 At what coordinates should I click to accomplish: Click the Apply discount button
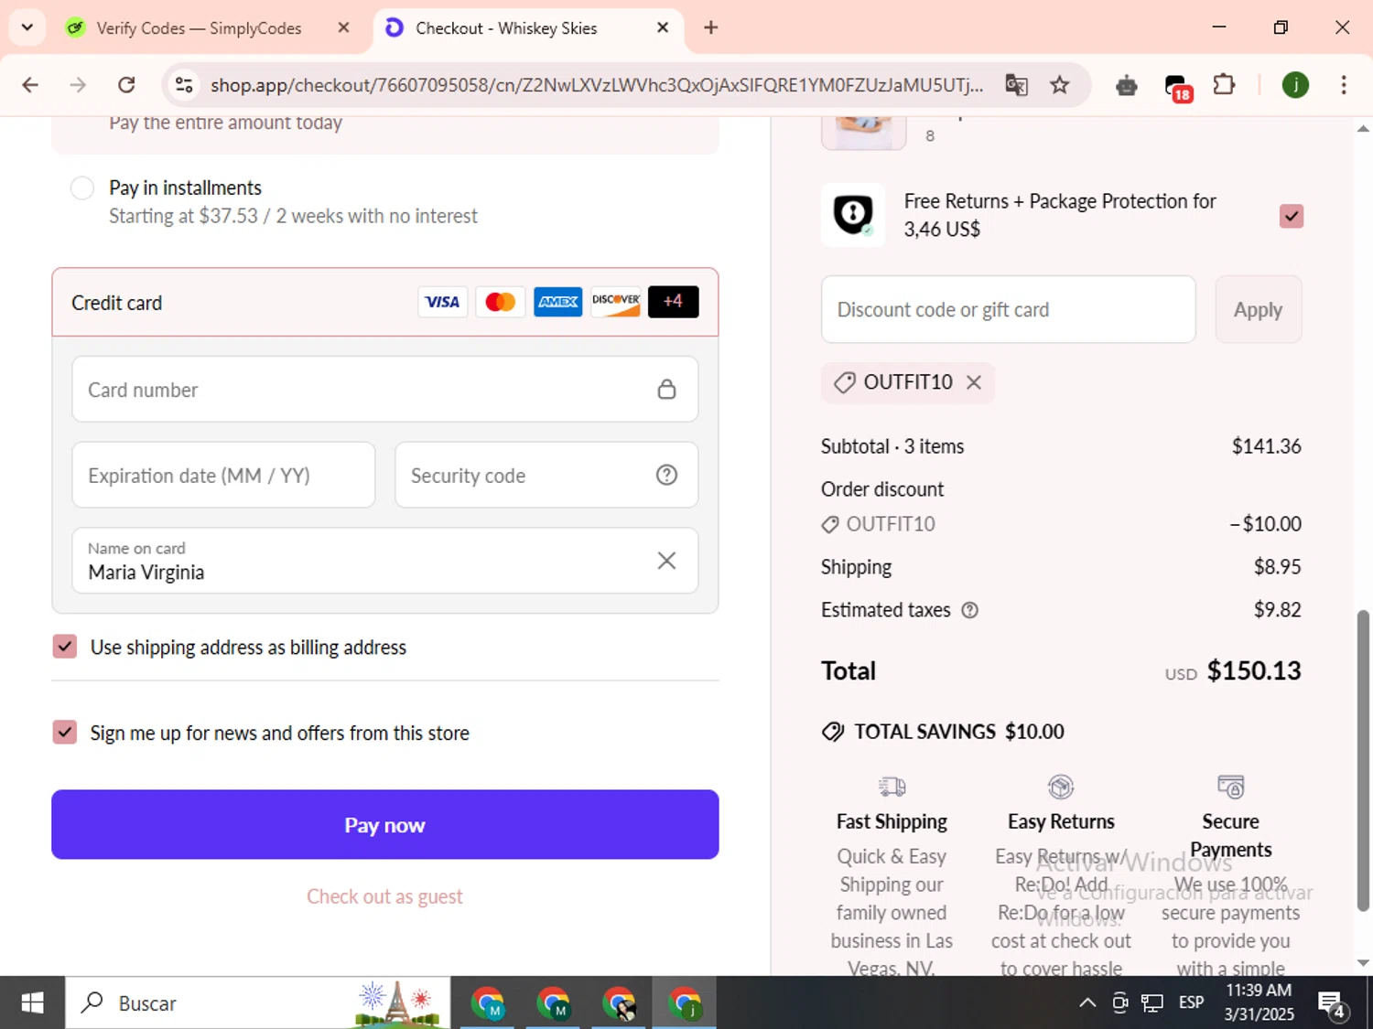click(x=1258, y=310)
